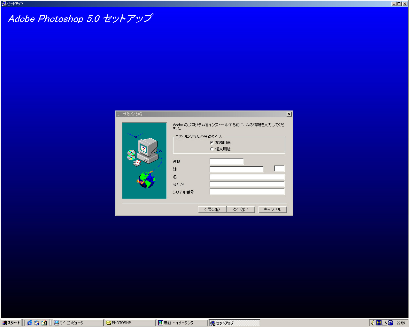Minimize the セットアップ main window

[x=394, y=4]
